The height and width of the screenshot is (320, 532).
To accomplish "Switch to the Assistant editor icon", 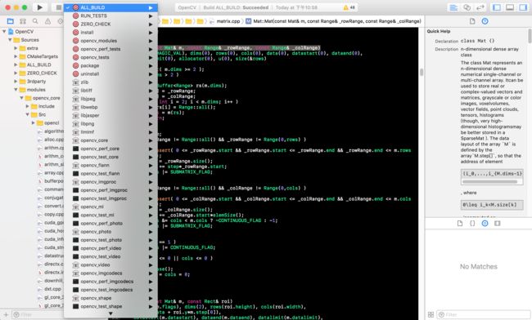I will coord(467,7).
